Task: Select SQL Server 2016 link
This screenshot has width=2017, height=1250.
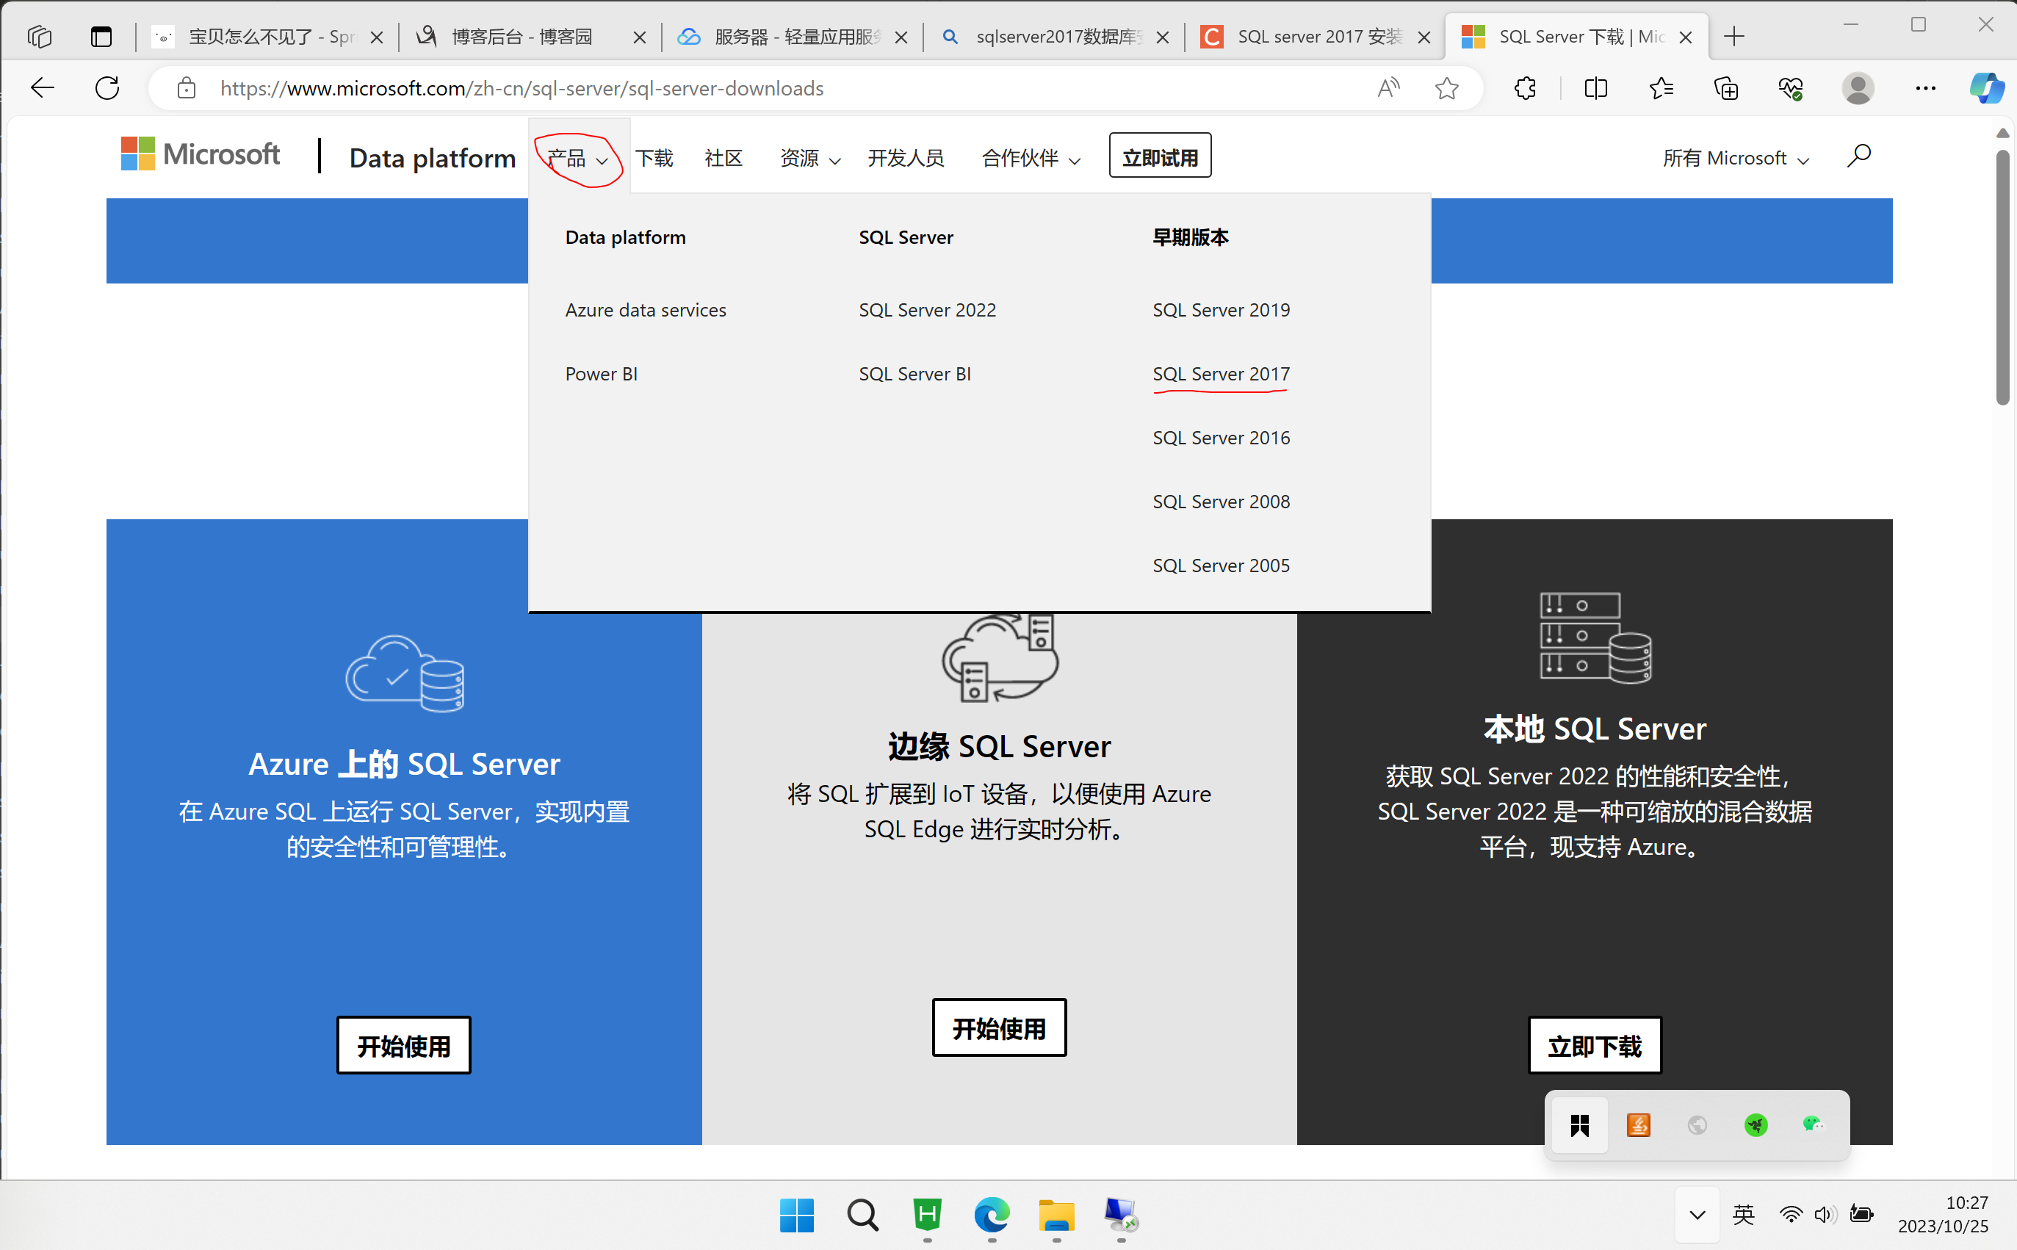Action: 1221,437
